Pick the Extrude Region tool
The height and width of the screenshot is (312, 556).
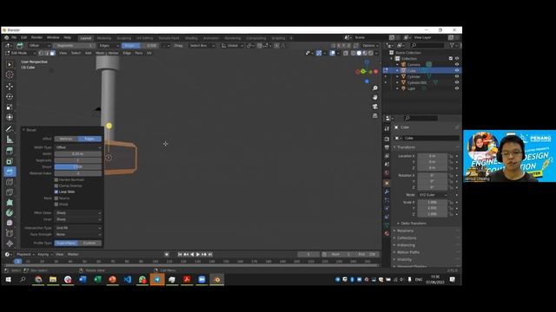click(x=10, y=151)
